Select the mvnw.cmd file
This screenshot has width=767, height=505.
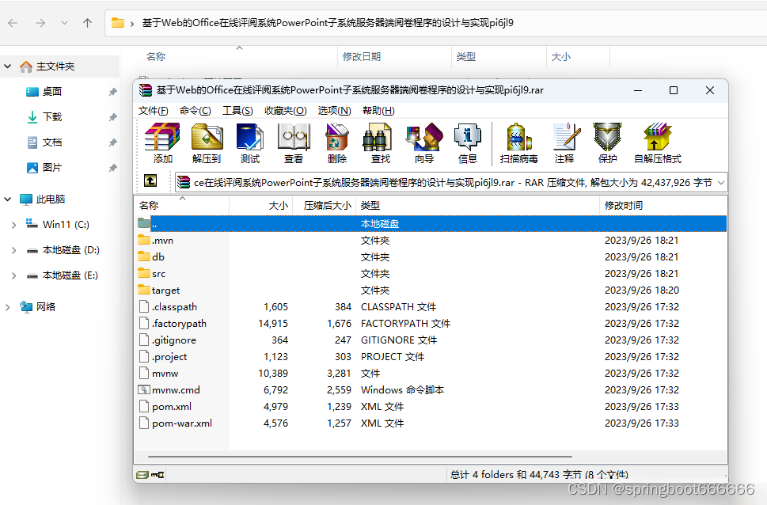431,390
